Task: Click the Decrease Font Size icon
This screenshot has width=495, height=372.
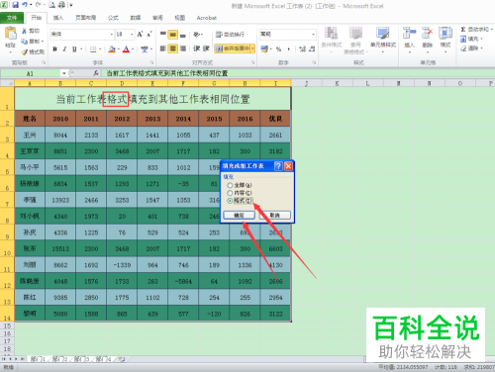Action: [x=149, y=34]
